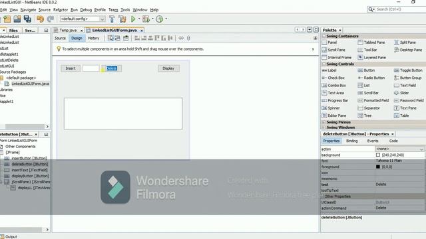
Task: Collapse the Swing Containers palette section
Action: [323, 36]
